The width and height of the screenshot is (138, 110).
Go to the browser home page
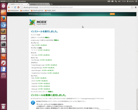(x=18, y=7)
